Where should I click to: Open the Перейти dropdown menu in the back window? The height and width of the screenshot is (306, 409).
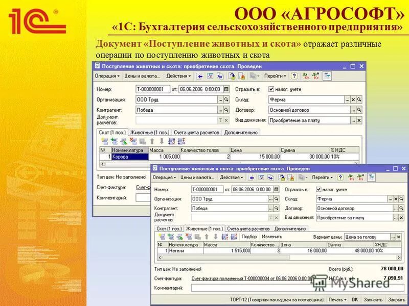275,76
